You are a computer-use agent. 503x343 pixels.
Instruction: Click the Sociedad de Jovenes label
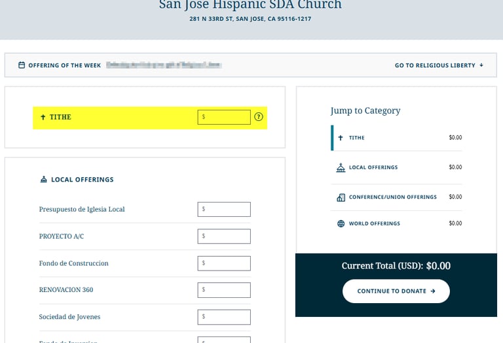coord(69,317)
